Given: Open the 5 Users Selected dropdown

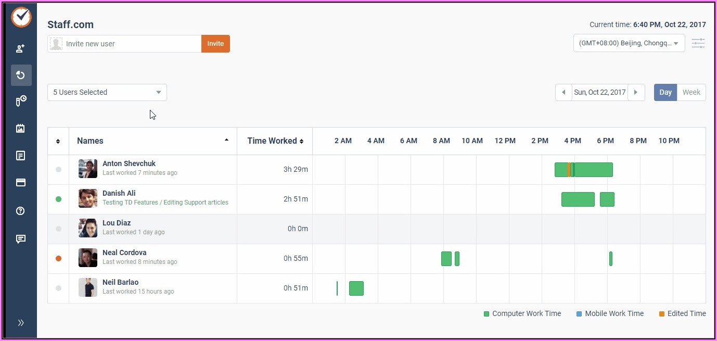Looking at the screenshot, I should (x=107, y=92).
